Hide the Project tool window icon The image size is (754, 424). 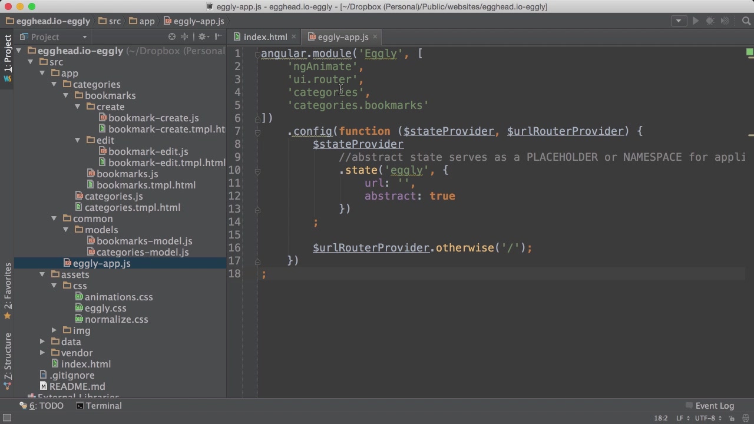tap(218, 37)
